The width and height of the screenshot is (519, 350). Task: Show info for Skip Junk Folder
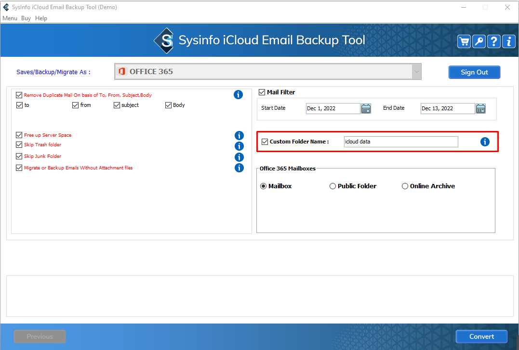[239, 157]
